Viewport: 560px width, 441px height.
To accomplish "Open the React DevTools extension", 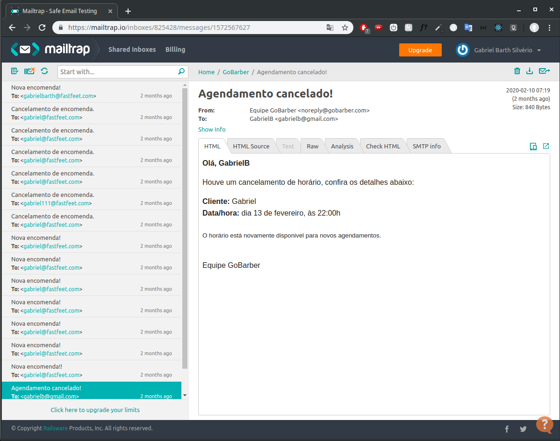I will [x=498, y=28].
